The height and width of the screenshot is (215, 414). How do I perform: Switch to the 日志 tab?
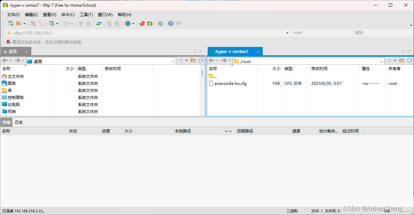pos(19,122)
